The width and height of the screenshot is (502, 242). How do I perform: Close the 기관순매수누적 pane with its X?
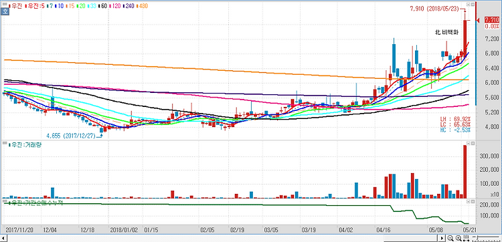tap(473, 202)
